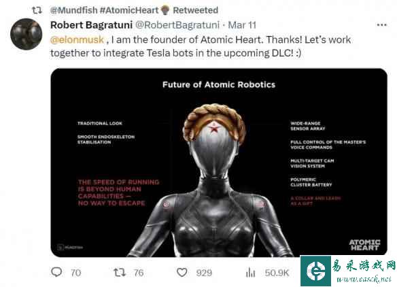Click the Atomic Heart logo in image
This screenshot has height=287, width=397.
[364, 245]
